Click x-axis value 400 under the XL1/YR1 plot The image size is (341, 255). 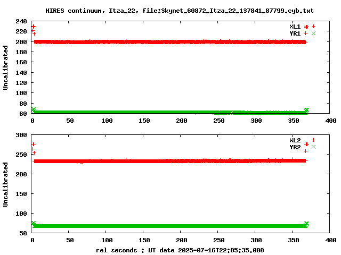[331, 121]
